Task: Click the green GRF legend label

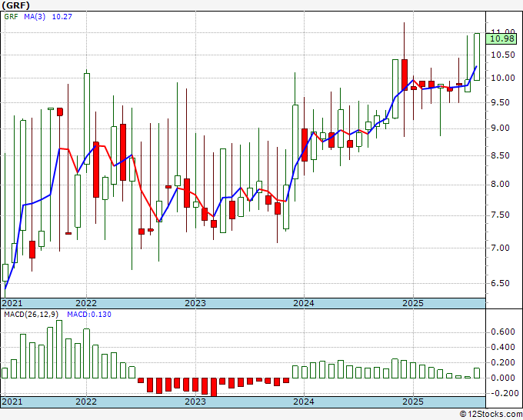Action: [x=11, y=17]
